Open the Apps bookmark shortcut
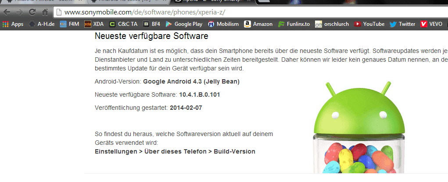The height and width of the screenshot is (182, 448). click(13, 24)
